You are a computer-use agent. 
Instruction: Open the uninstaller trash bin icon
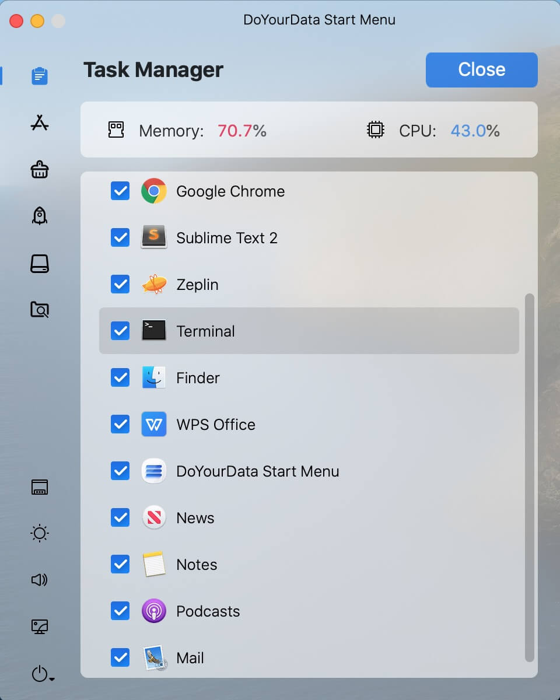(39, 170)
